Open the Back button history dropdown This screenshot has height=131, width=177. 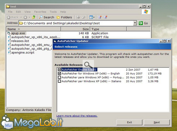(21, 17)
